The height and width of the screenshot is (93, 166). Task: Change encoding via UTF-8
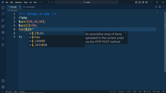129,91
